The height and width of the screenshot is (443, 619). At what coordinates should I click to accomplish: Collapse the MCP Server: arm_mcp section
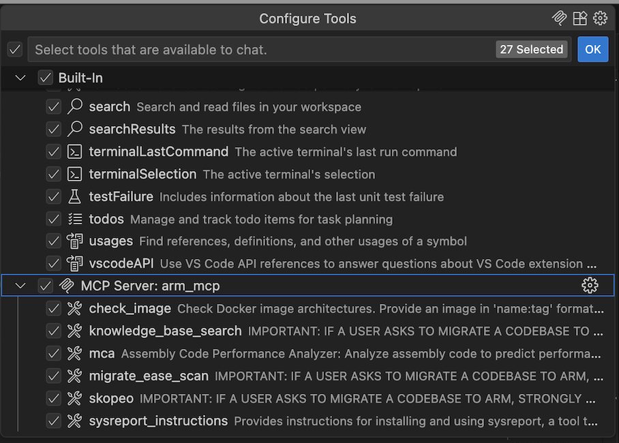point(20,286)
